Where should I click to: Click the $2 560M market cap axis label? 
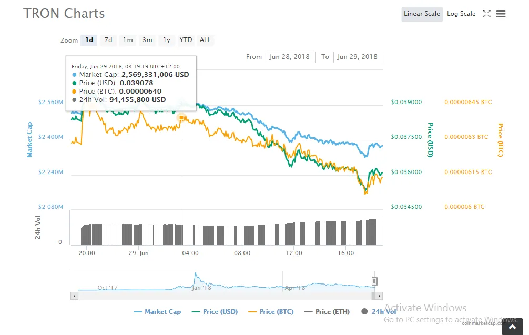[50, 102]
